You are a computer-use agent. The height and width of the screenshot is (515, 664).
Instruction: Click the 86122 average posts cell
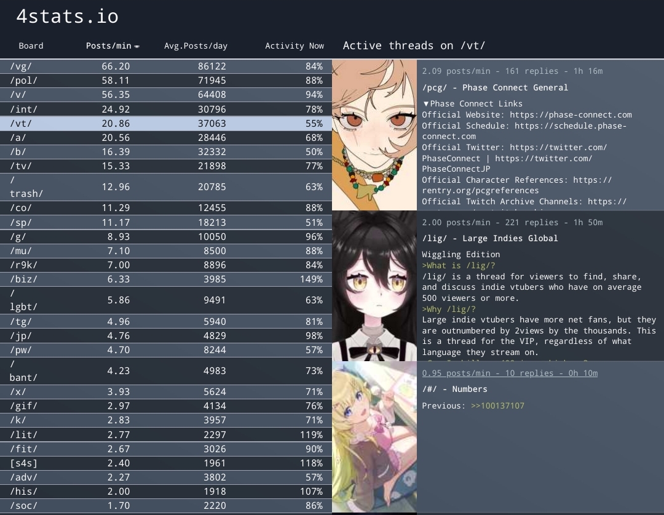(x=212, y=66)
